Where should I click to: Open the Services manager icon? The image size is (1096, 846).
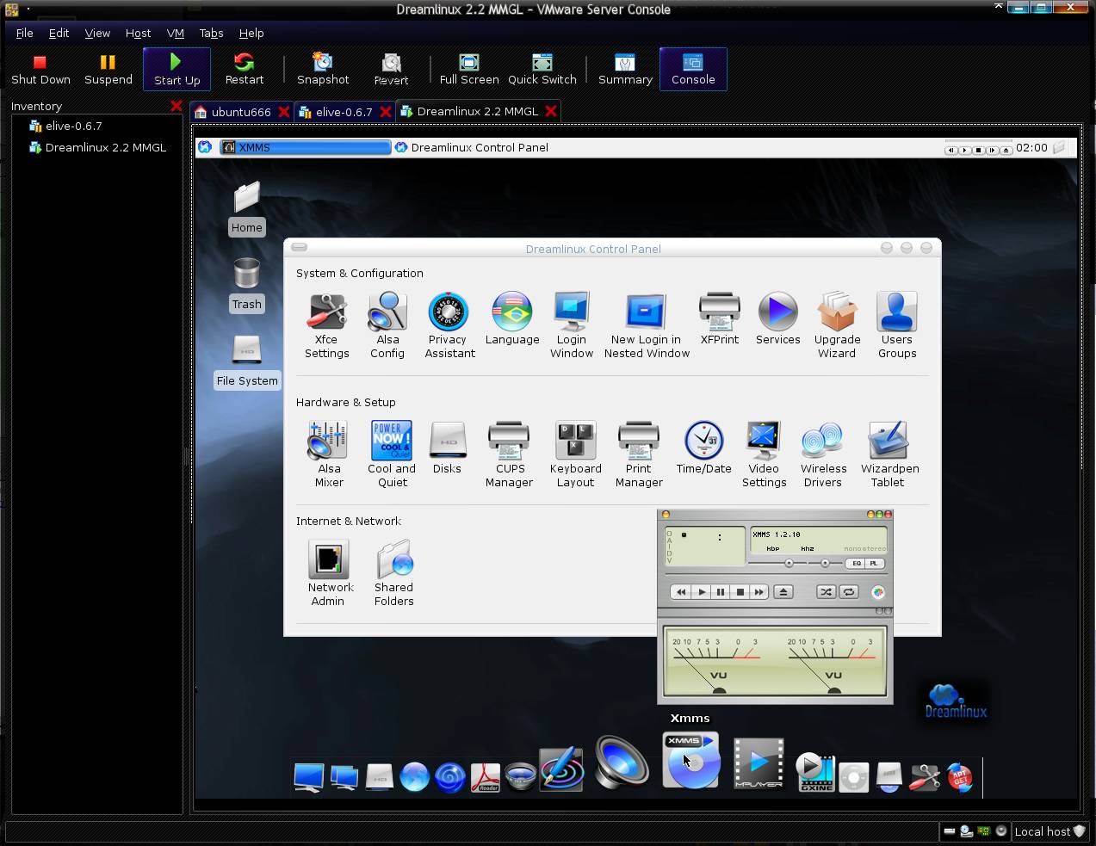tap(778, 319)
